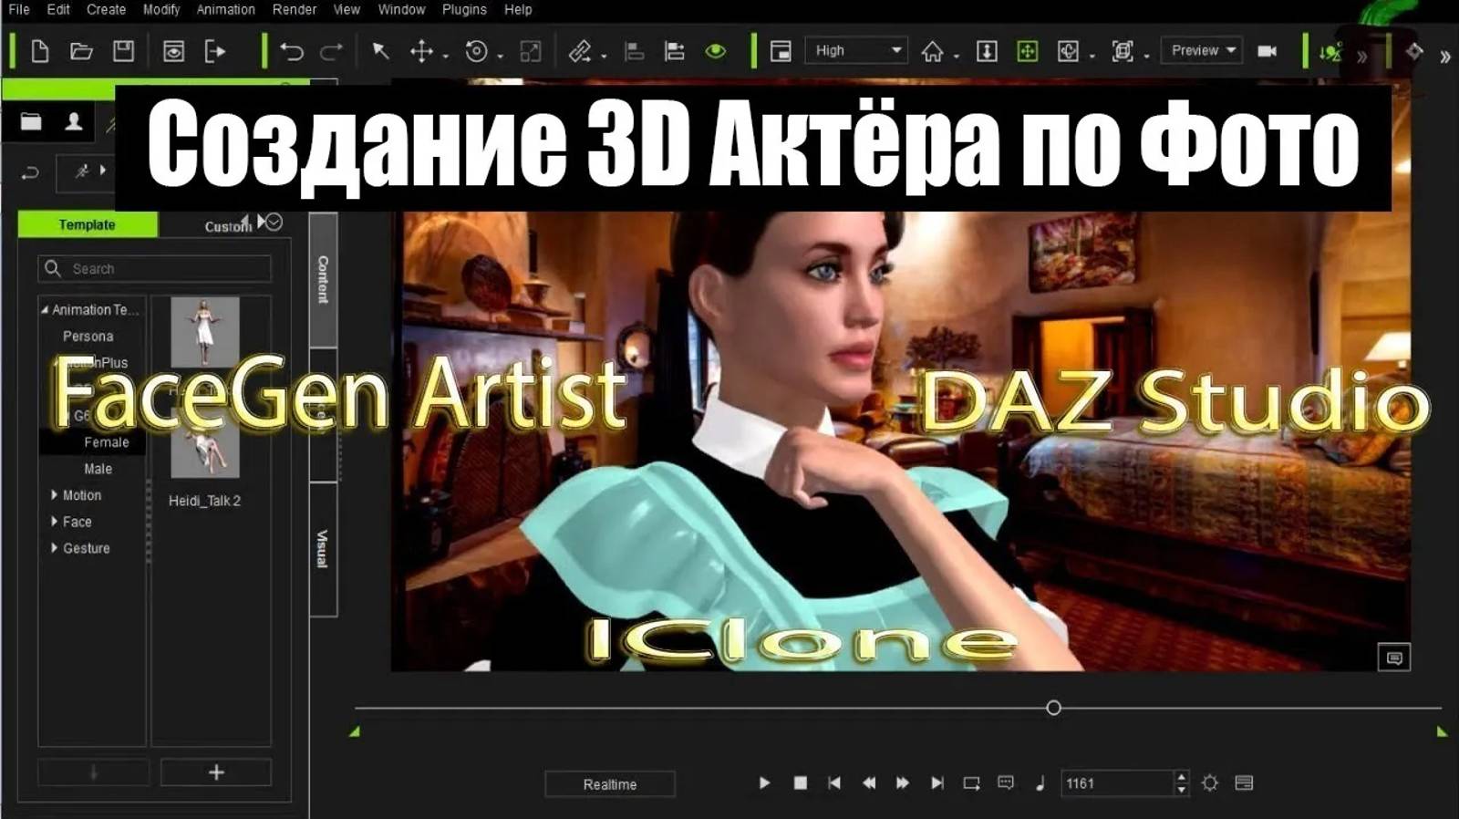Viewport: 1459px width, 819px height.
Task: Collapse the Animation Te... tree node
Action: pyautogui.click(x=44, y=309)
